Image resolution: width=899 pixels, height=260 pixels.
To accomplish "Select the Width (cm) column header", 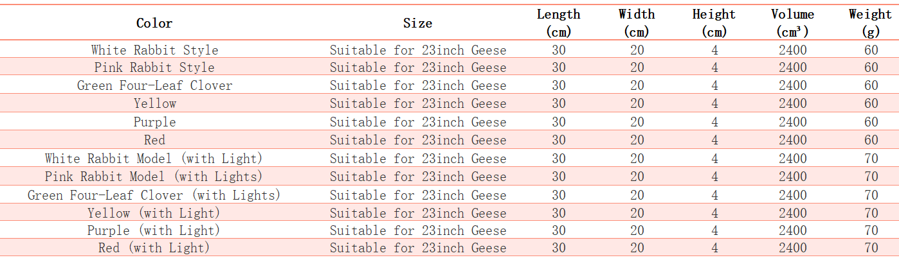I will [x=637, y=22].
